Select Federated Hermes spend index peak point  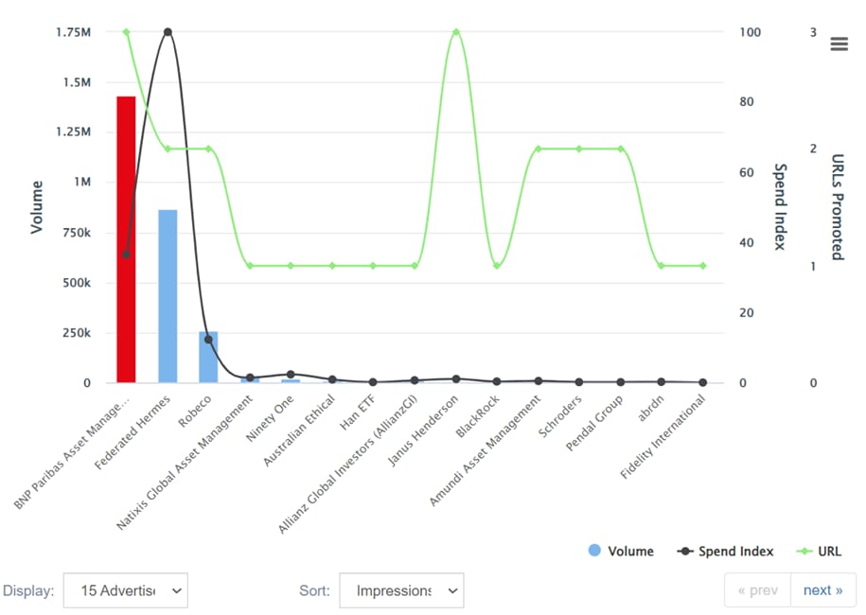(x=168, y=32)
